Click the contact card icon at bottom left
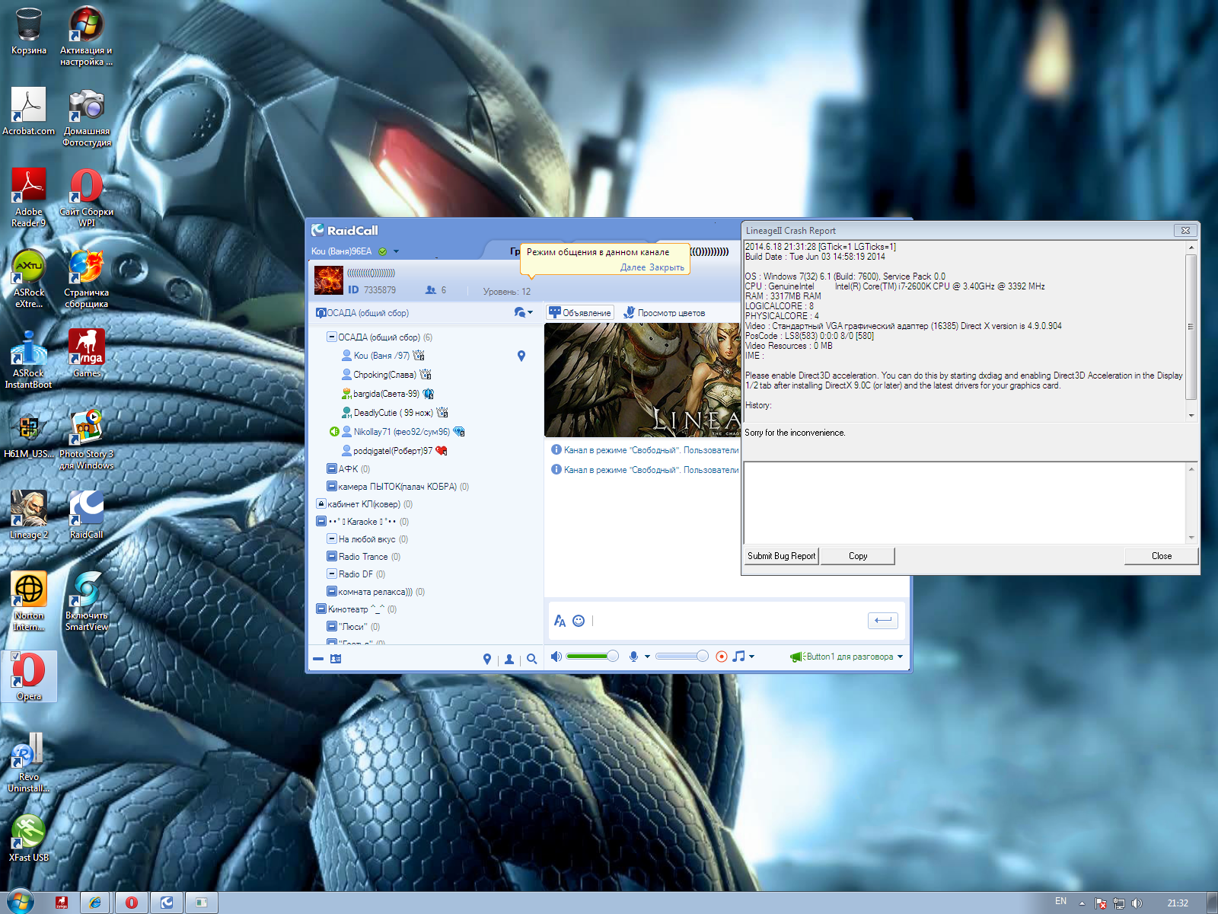Viewport: 1218px width, 914px height. [336, 659]
